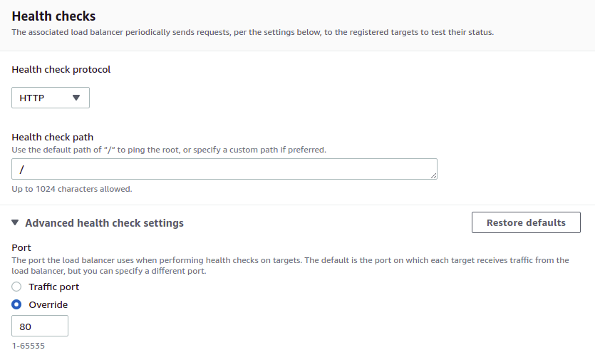
Task: Select the Override radio button
Action: point(16,304)
